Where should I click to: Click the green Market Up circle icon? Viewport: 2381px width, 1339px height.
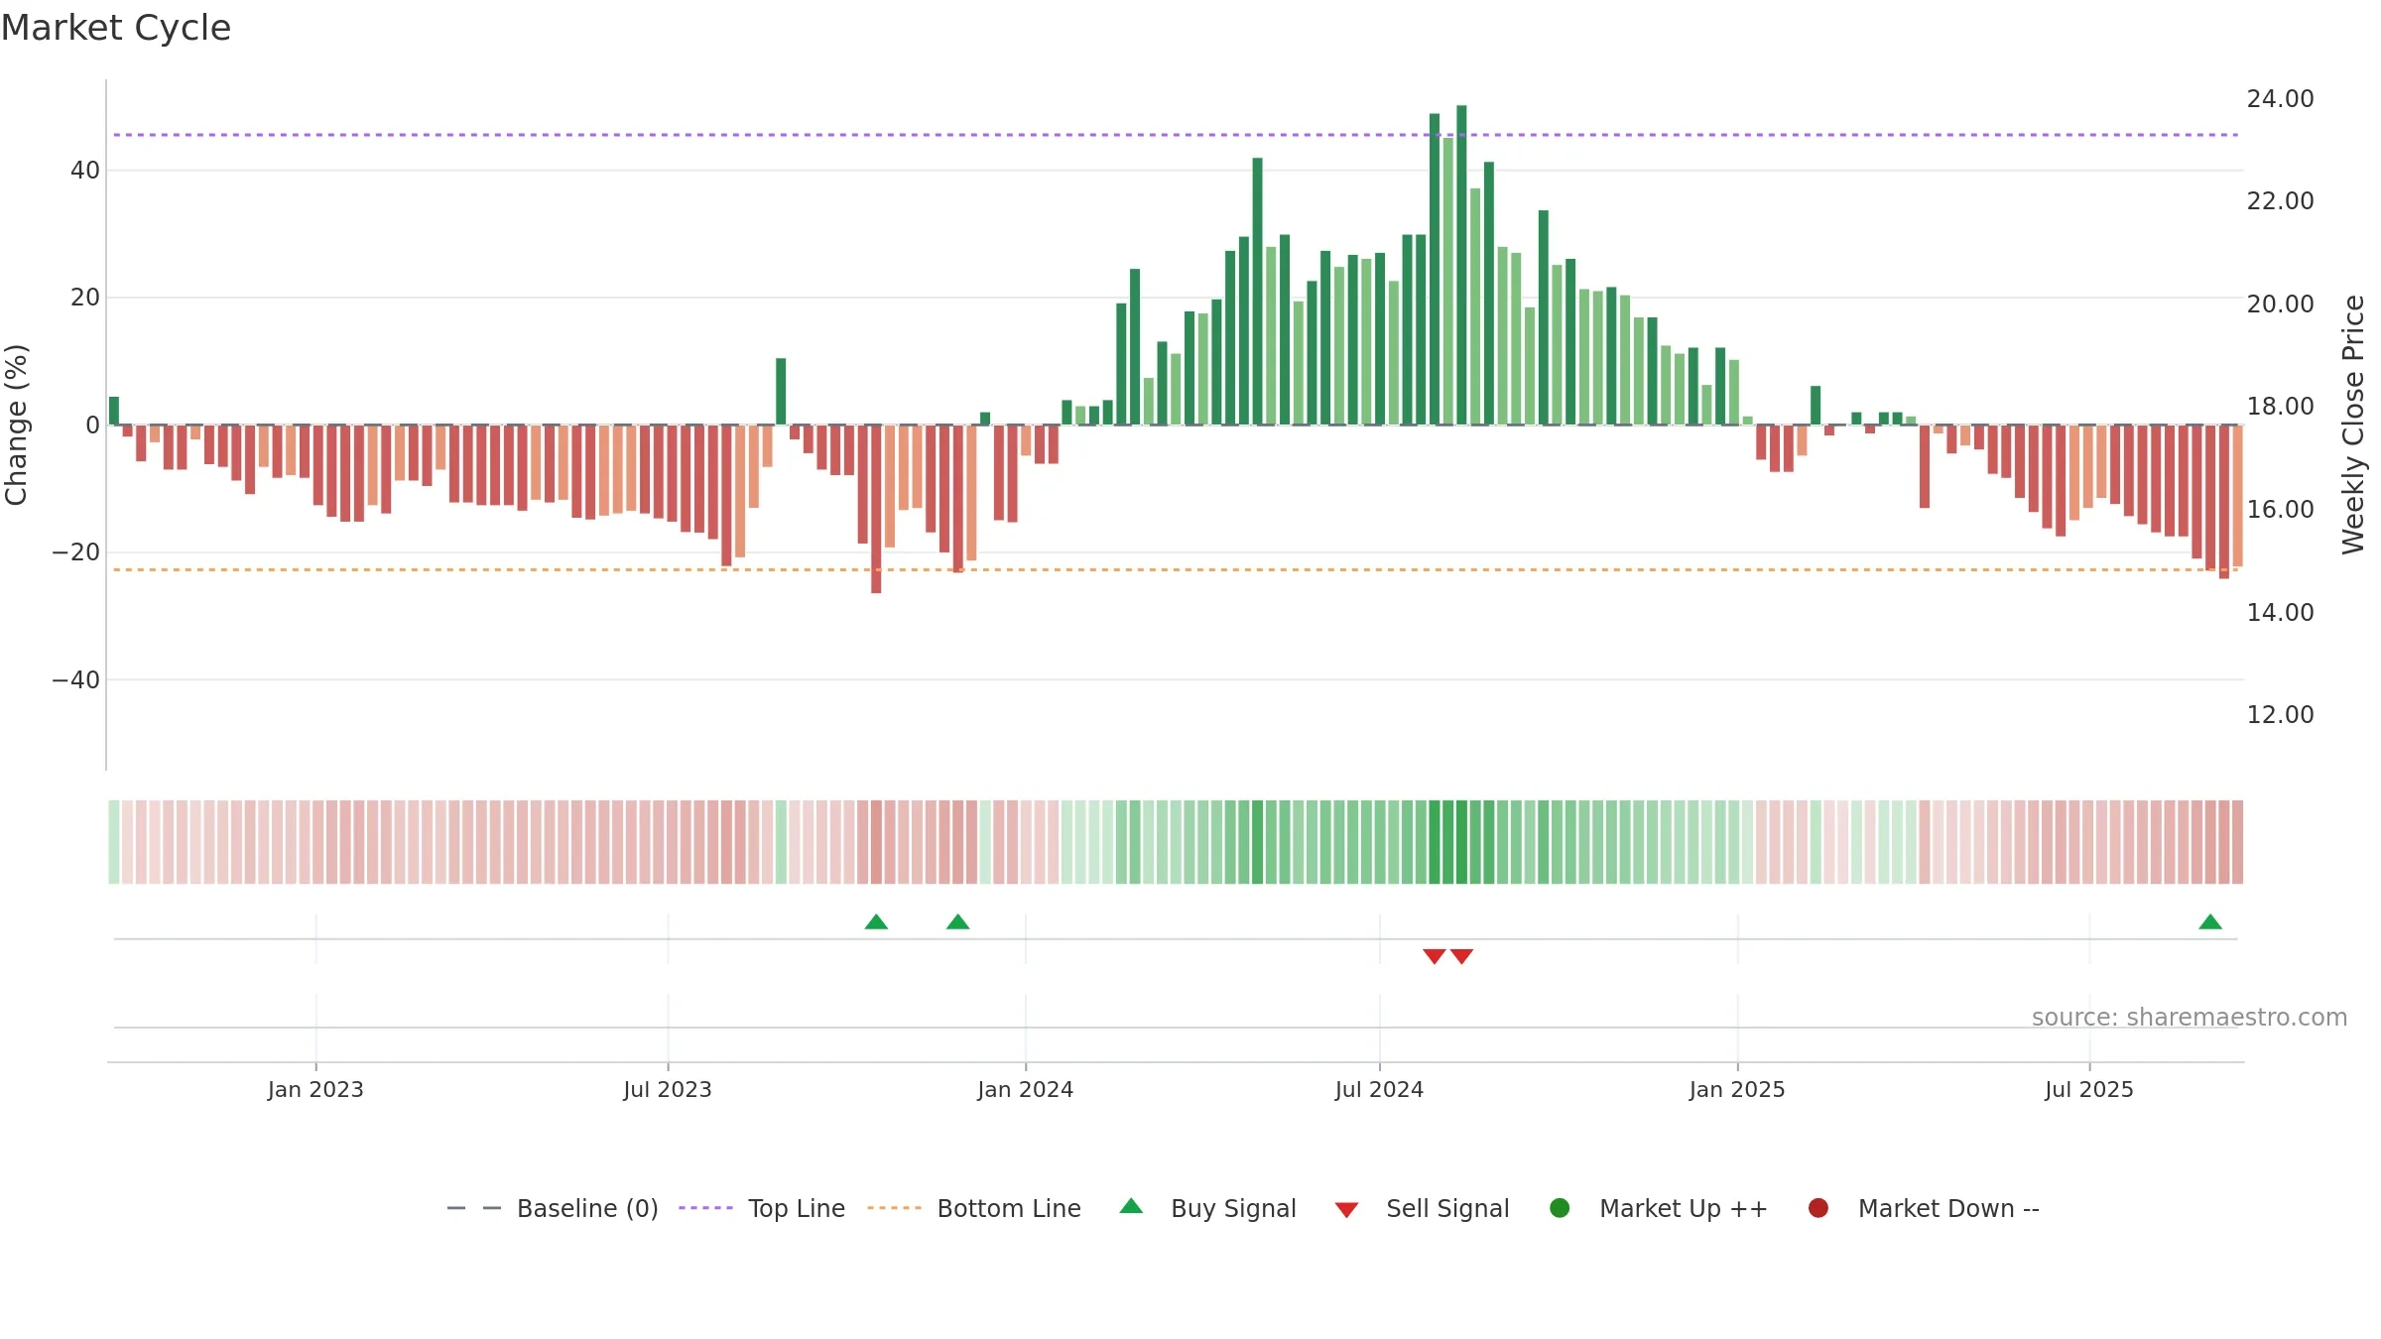point(1560,1208)
